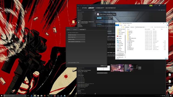Open the BUCKENBOOZ profile tab in Steam
173x97 pixels.
(x=111, y=8)
